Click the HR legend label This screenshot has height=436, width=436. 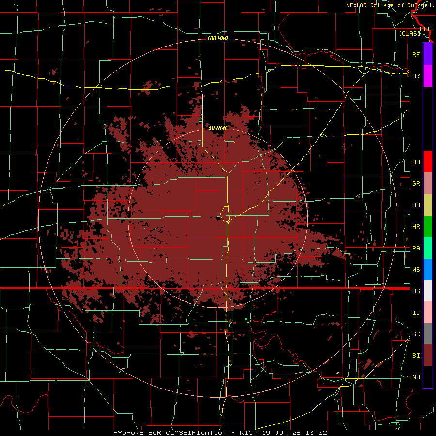click(416, 227)
